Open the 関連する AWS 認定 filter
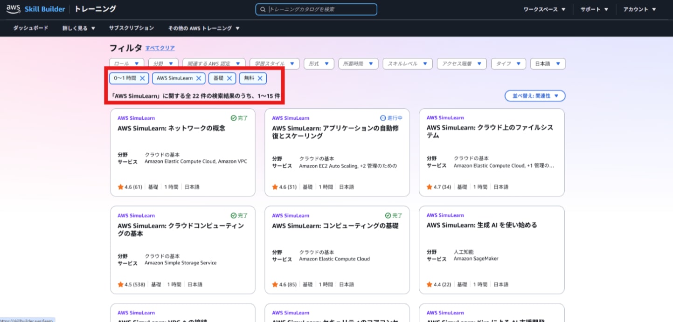Image resolution: width=673 pixels, height=322 pixels. pos(214,63)
